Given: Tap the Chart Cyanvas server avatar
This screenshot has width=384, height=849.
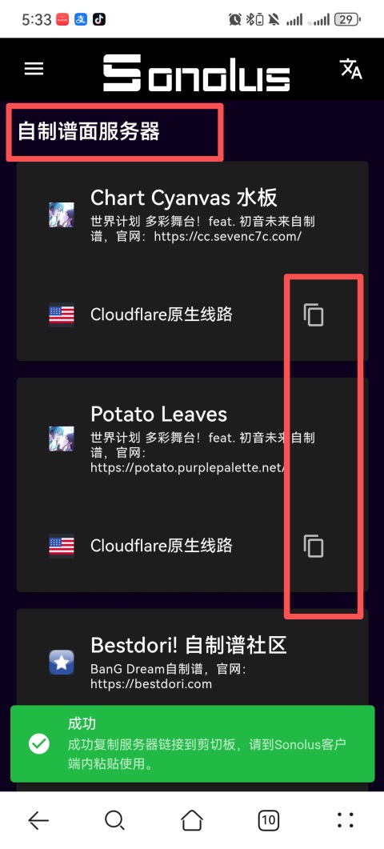Looking at the screenshot, I should (x=62, y=214).
